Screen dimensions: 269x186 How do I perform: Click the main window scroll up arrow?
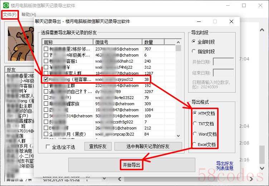point(262,30)
